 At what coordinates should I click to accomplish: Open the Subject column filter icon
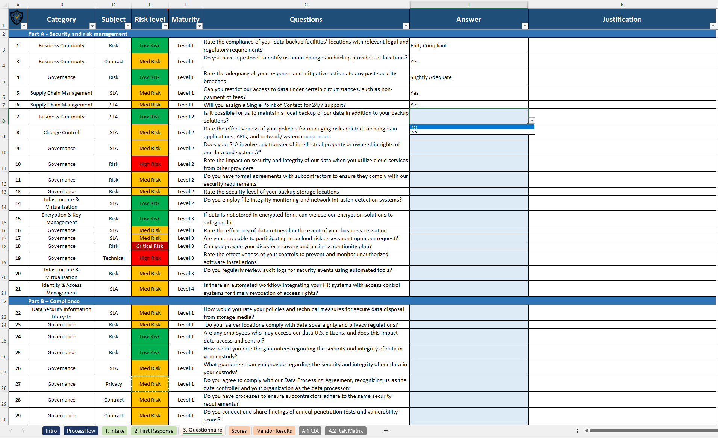coord(128,26)
